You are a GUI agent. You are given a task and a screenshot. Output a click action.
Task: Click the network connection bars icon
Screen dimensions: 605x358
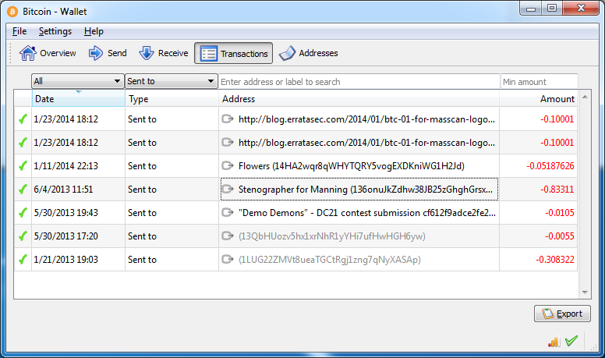point(554,342)
